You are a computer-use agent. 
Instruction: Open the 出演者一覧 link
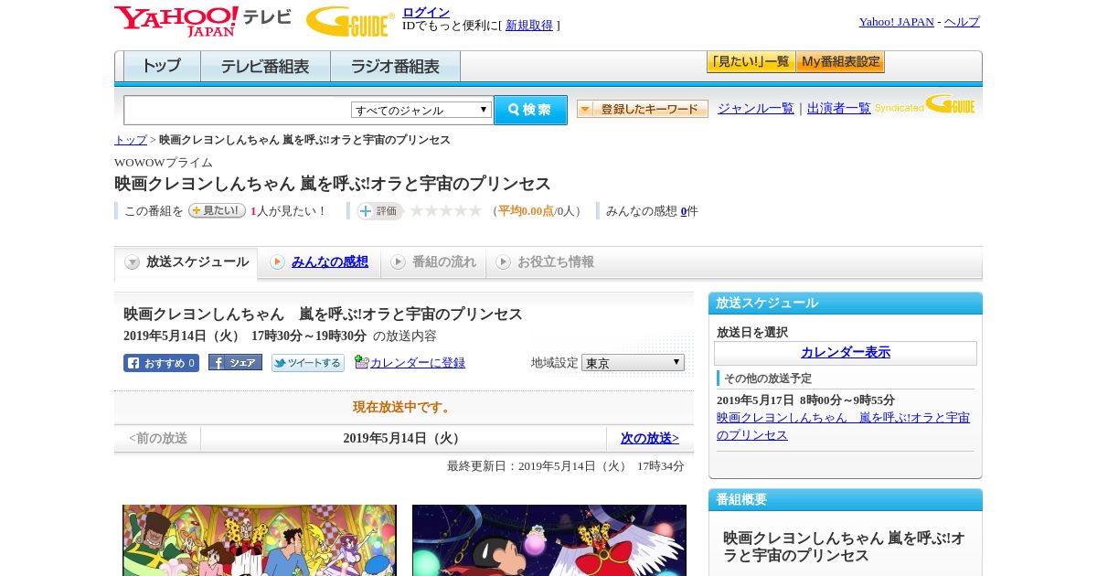839,108
